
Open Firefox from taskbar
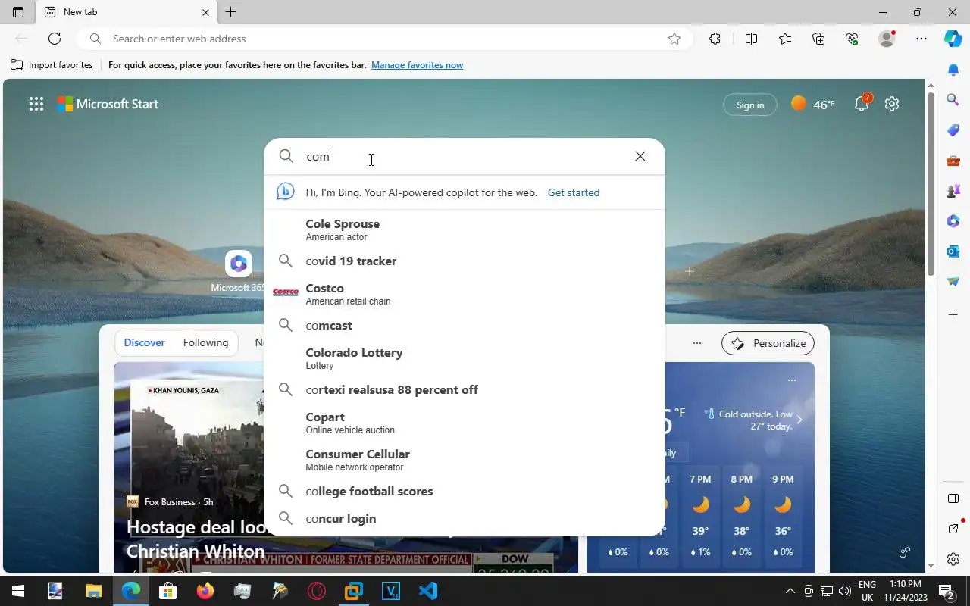[205, 591]
